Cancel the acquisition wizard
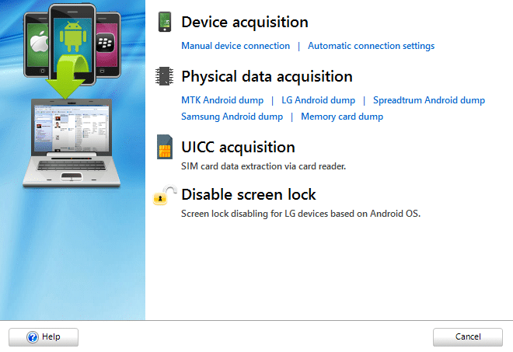513x352 pixels. [x=468, y=337]
